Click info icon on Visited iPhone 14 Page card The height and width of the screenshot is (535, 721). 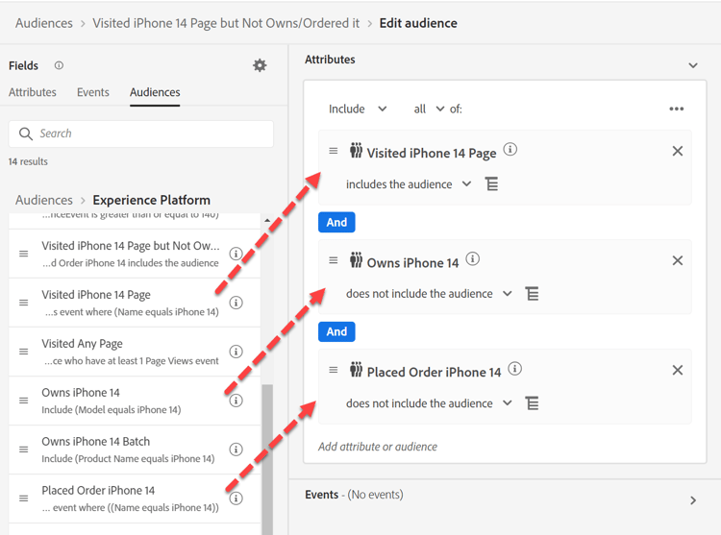click(510, 149)
